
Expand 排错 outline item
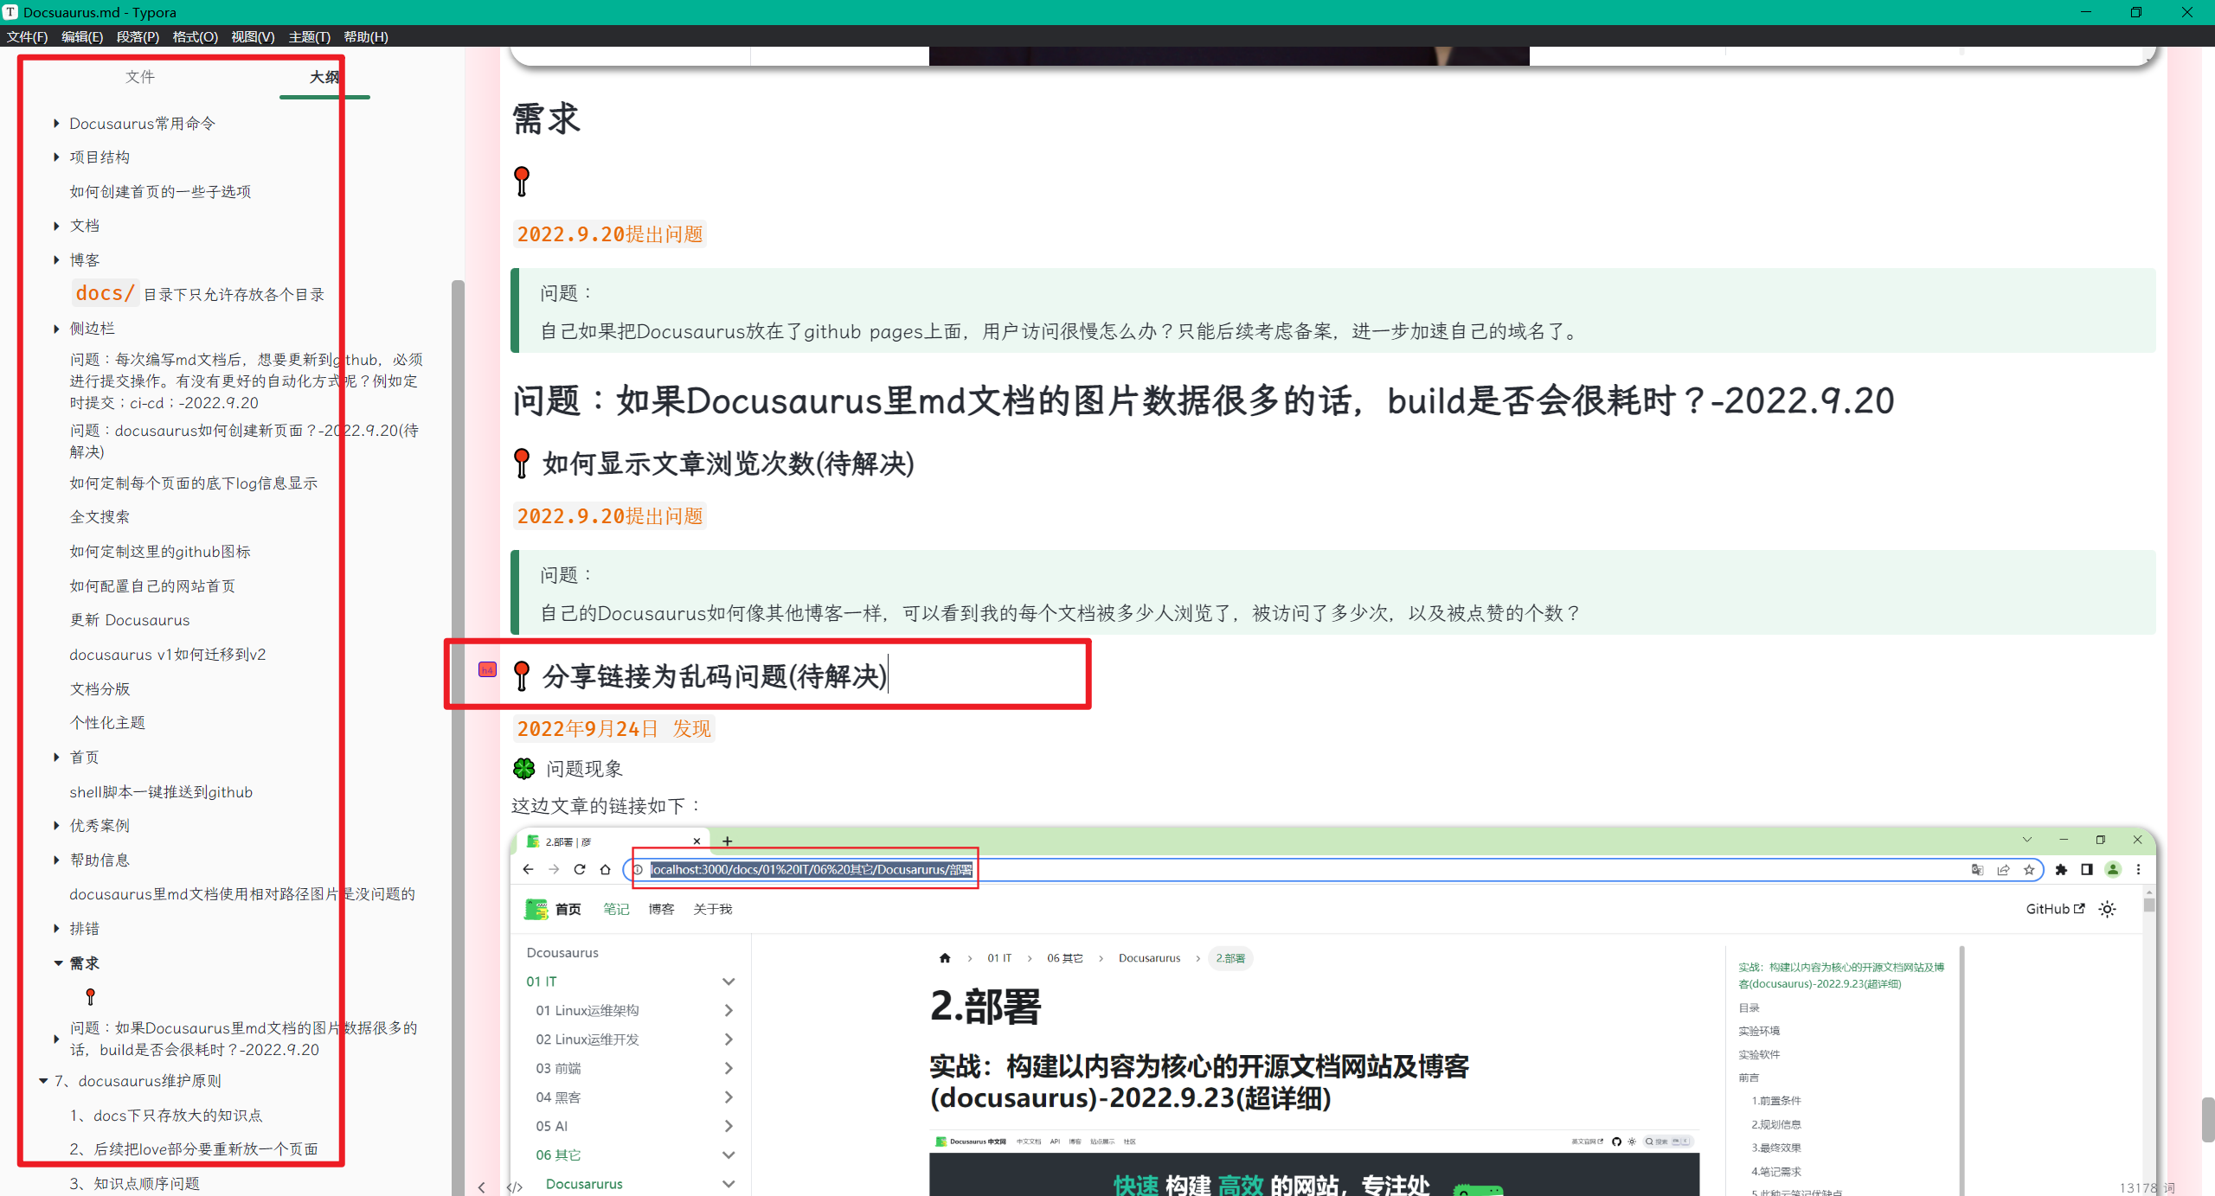pyautogui.click(x=56, y=929)
